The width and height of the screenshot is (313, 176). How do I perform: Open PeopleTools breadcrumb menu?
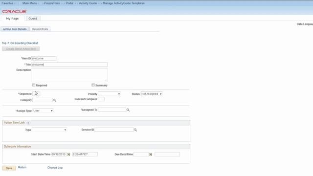[x=53, y=3]
